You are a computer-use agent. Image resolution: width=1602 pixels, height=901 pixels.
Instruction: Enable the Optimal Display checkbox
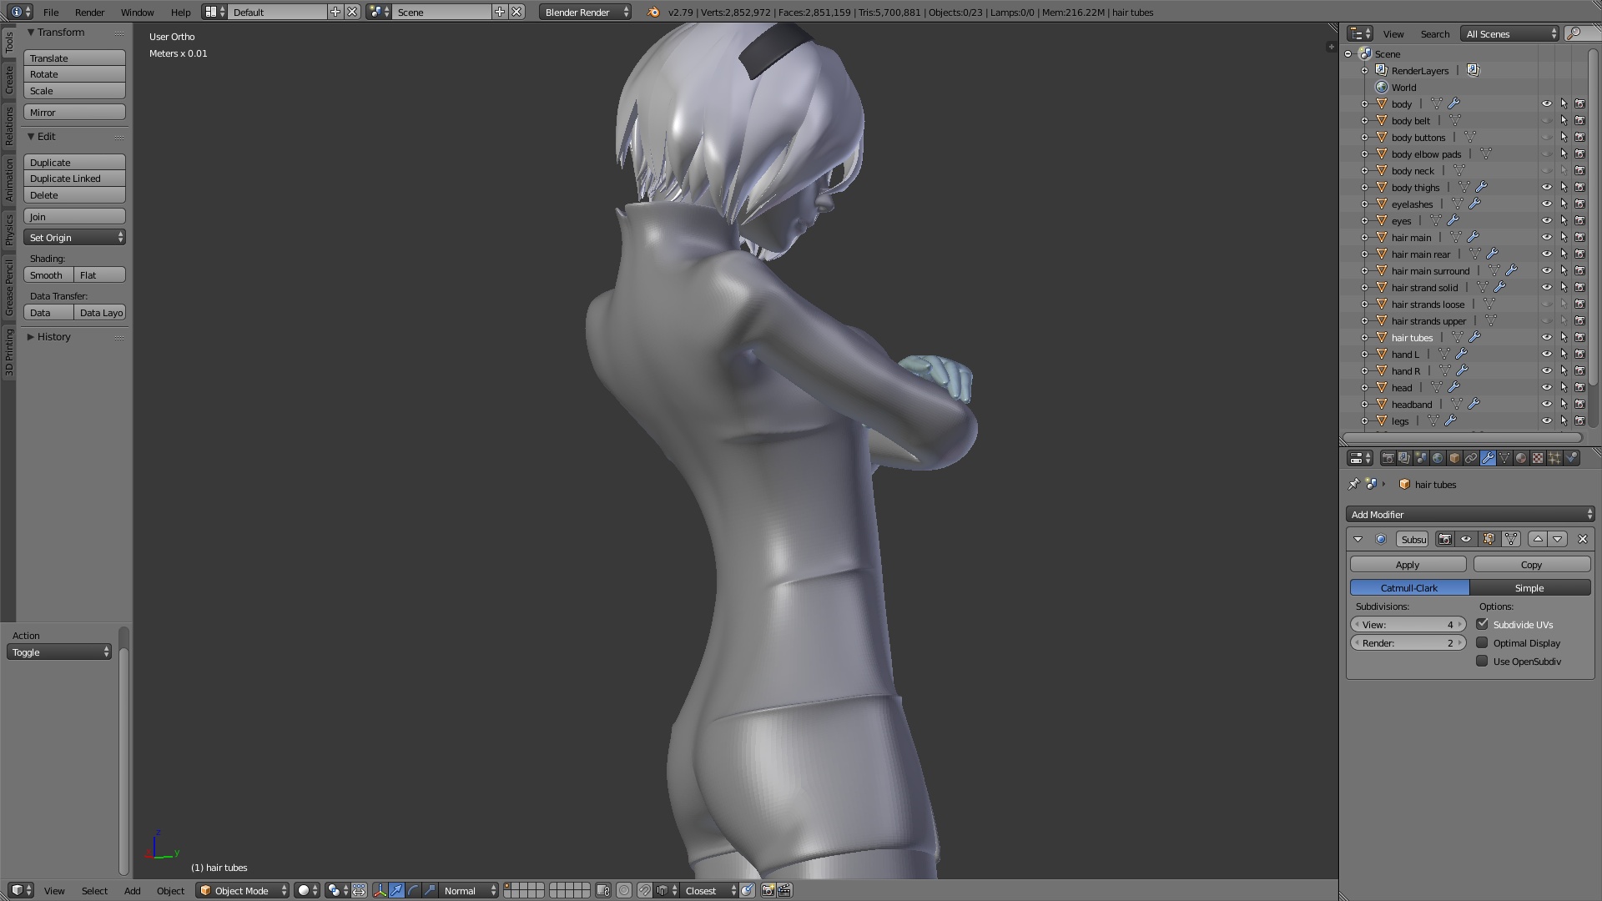click(x=1482, y=642)
